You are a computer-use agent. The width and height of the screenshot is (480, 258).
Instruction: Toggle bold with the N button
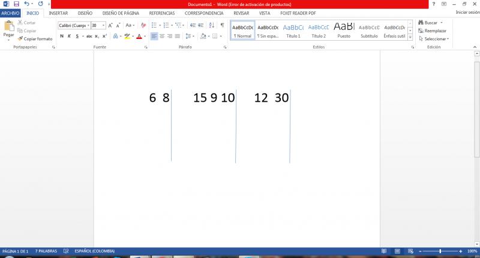62,36
